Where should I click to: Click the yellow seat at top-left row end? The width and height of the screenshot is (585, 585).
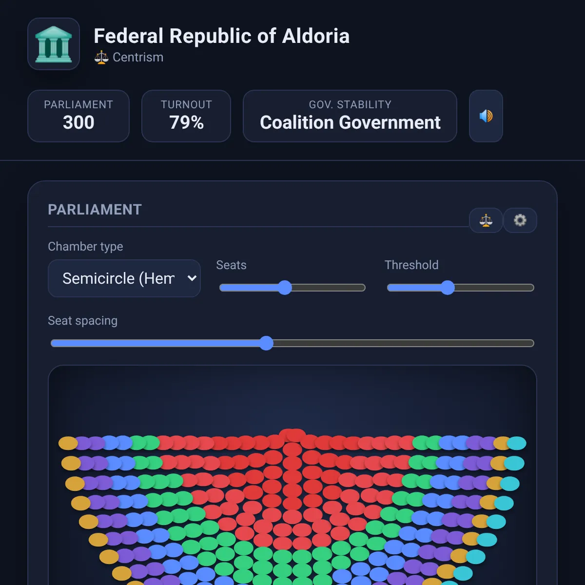coord(68,443)
